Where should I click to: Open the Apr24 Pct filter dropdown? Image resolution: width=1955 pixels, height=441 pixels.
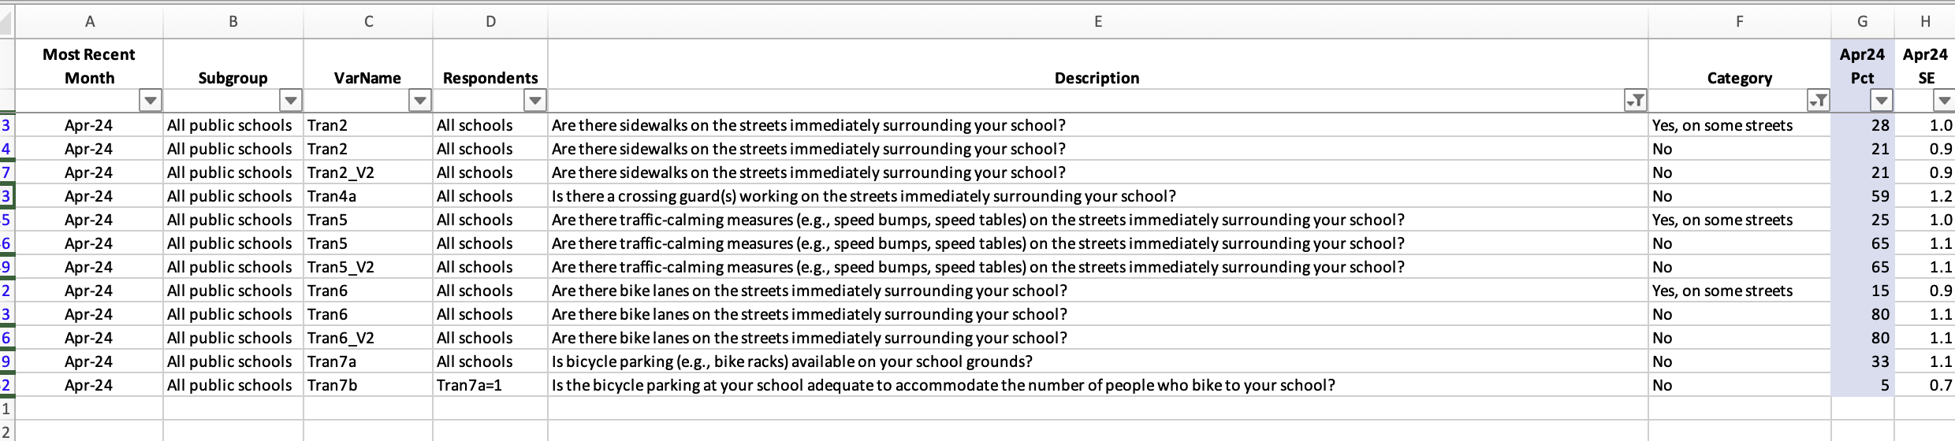tap(1882, 101)
